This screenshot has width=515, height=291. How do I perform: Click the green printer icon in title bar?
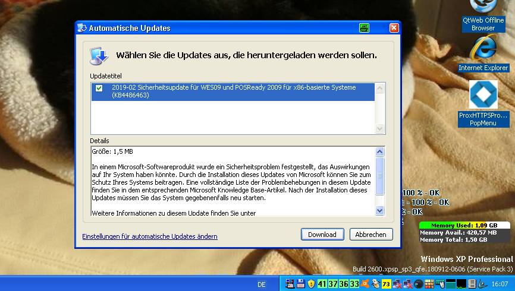[x=364, y=28]
